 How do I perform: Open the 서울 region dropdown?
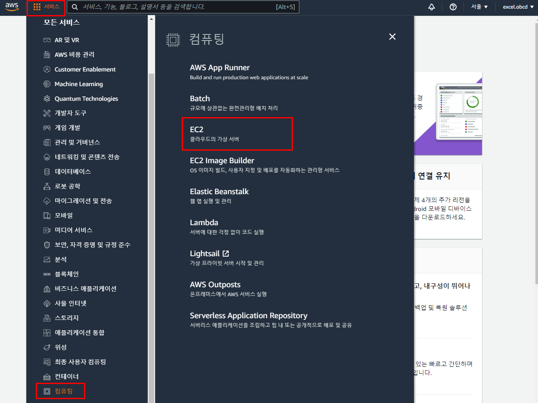[x=479, y=7]
